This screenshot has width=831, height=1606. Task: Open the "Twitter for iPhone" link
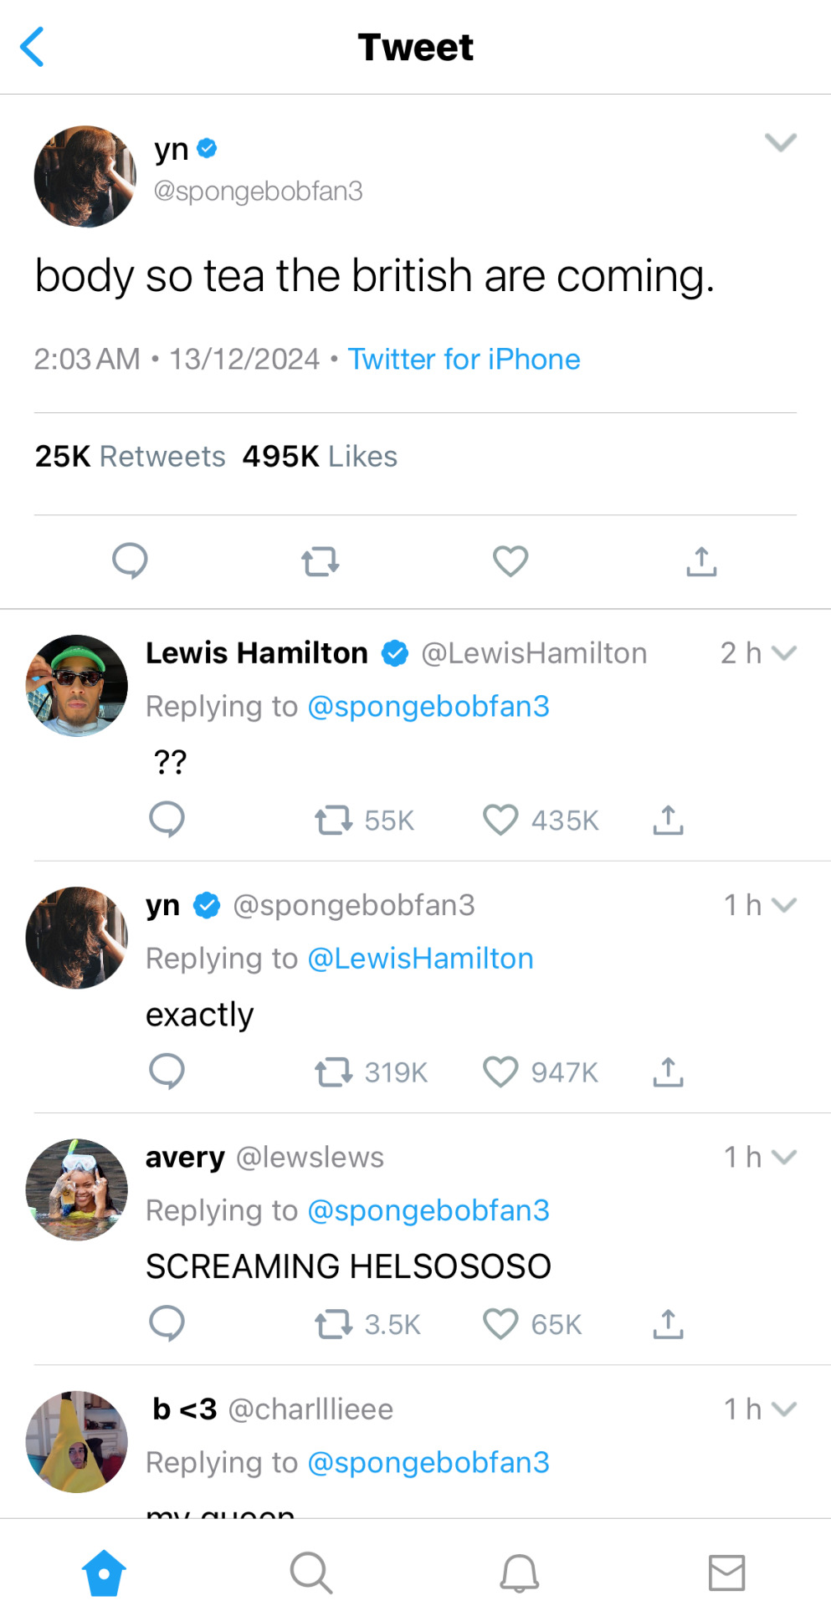coord(464,359)
